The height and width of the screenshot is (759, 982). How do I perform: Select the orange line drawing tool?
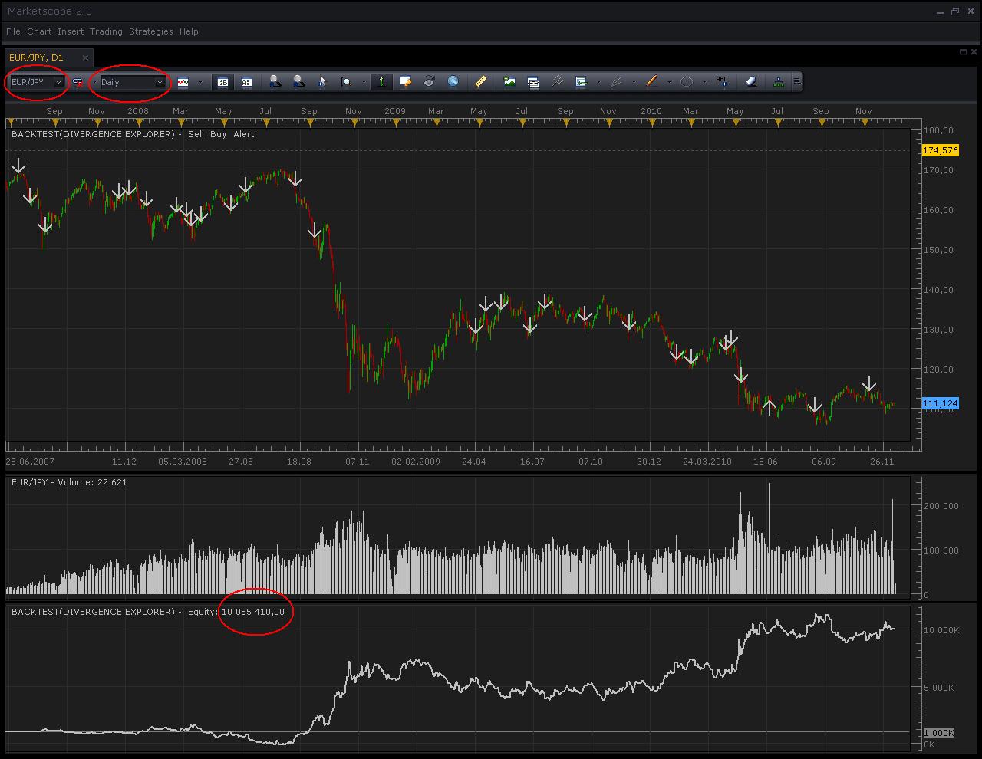[651, 82]
